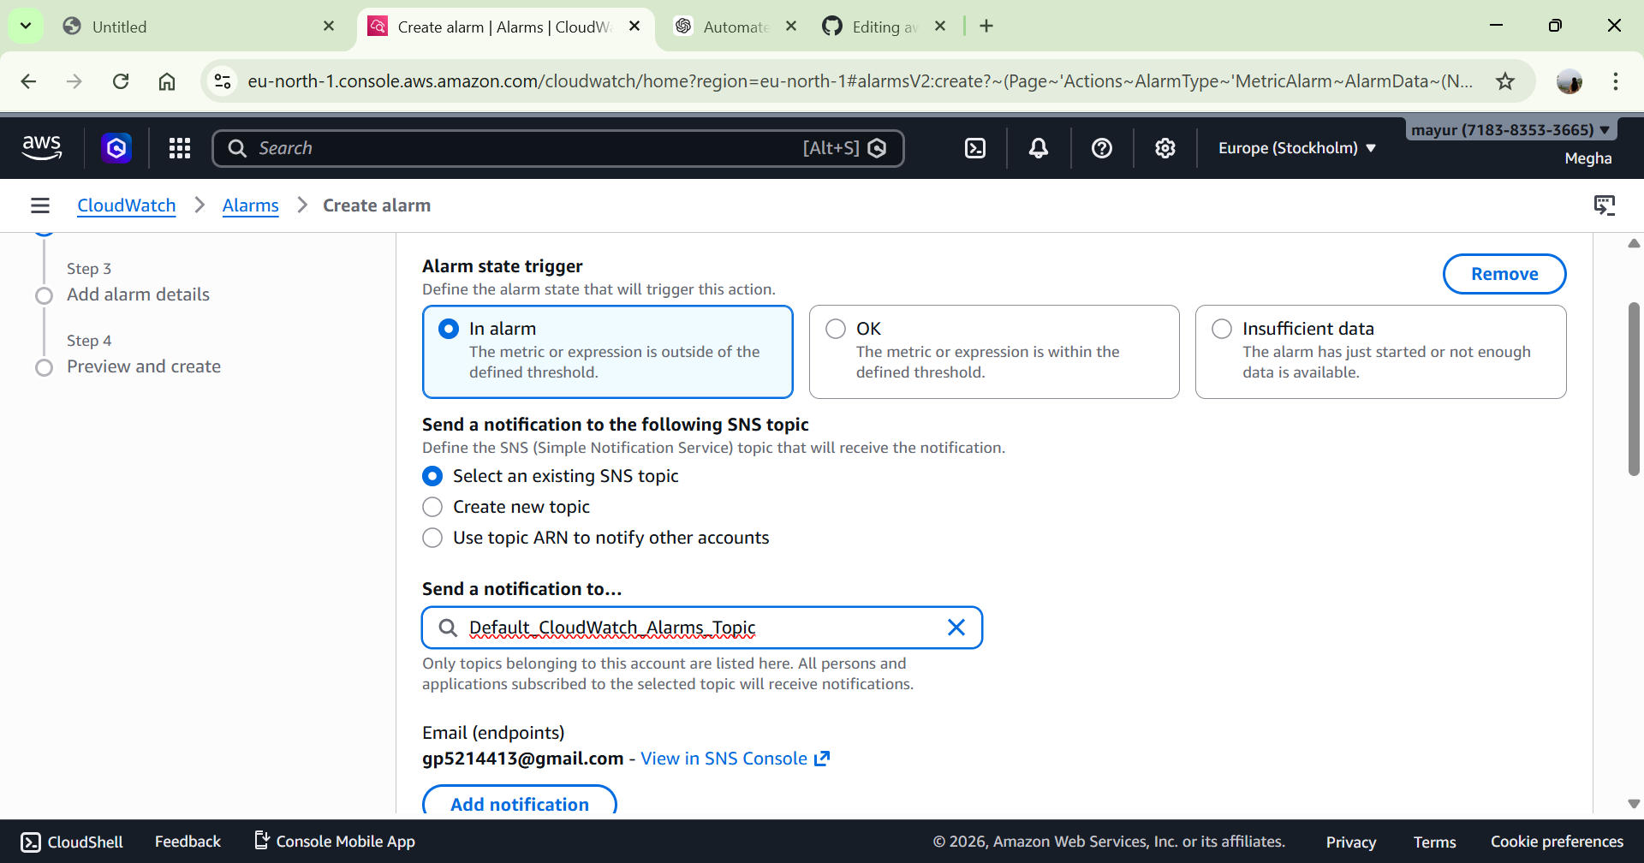Open the Chrome three-dot menu
Viewport: 1644px width, 863px height.
coord(1616,81)
